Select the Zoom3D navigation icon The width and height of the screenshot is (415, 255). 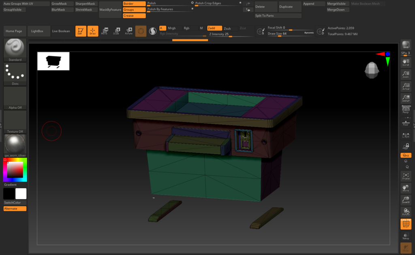(405, 199)
